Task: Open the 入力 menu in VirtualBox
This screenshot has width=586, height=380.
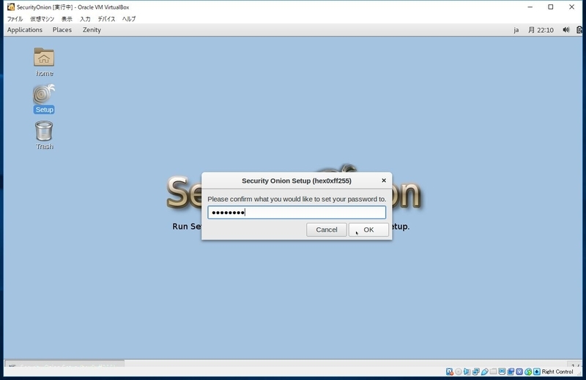Action: 85,19
